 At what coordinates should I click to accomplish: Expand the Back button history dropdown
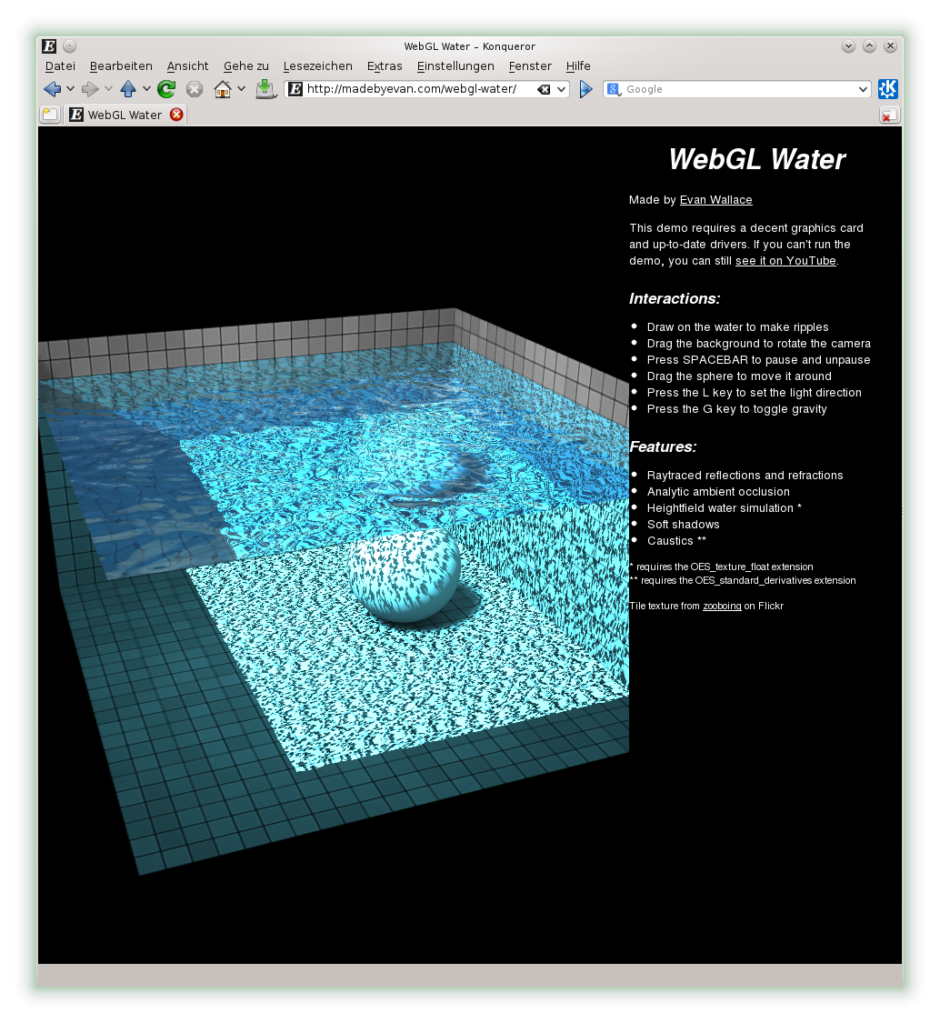tap(70, 89)
